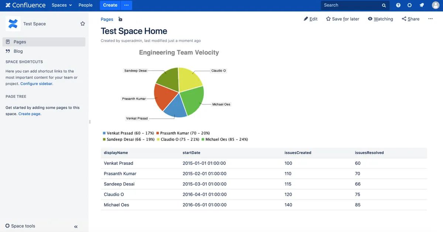Click the just a moment ago link

click(x=184, y=41)
